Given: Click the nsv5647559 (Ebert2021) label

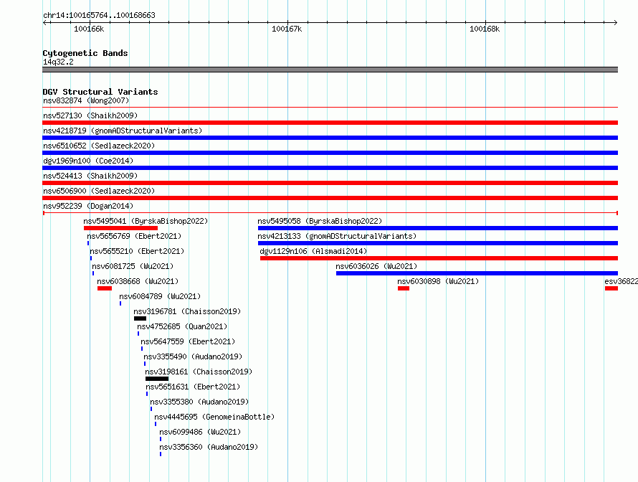Looking at the screenshot, I should tap(188, 341).
